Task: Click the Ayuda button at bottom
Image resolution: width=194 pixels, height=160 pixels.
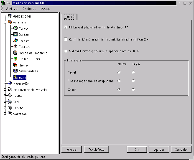Action: tap(71, 150)
